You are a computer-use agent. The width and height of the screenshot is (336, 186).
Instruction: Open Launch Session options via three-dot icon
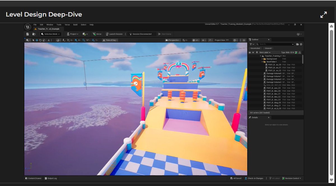tap(125, 34)
